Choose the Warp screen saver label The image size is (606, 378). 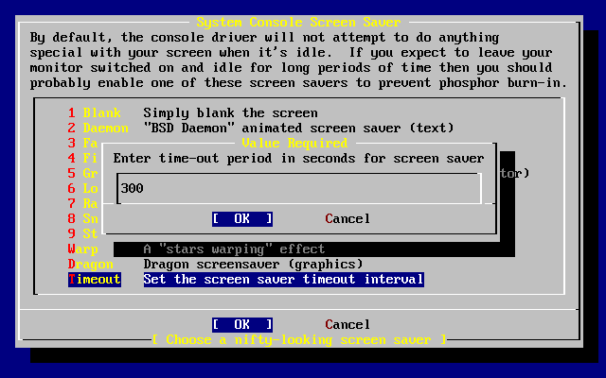83,249
